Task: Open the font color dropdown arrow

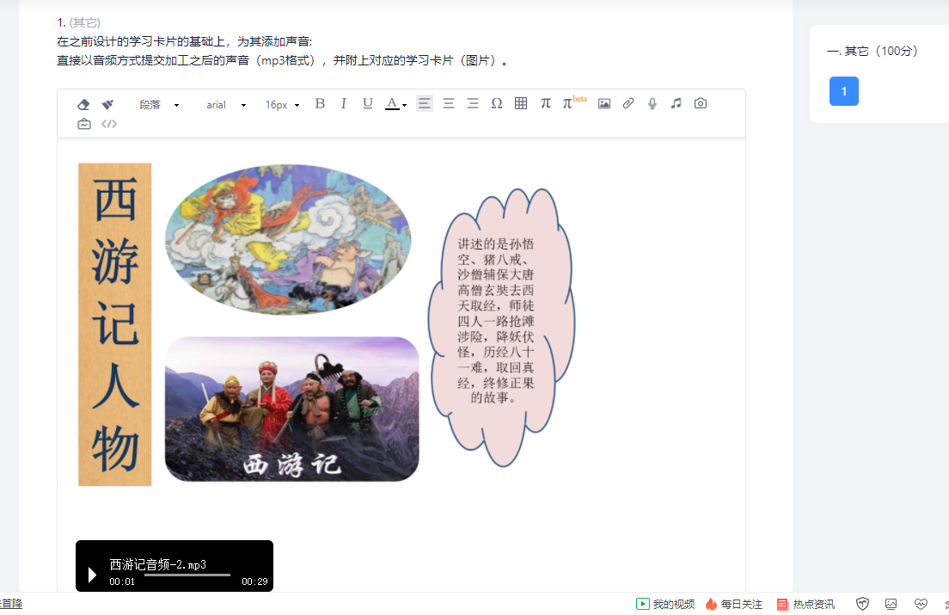Action: (404, 105)
